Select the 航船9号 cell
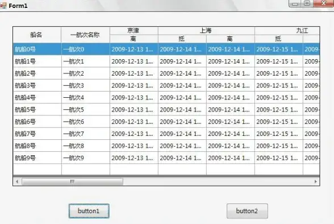This screenshot has width=334, height=224. 37,158
